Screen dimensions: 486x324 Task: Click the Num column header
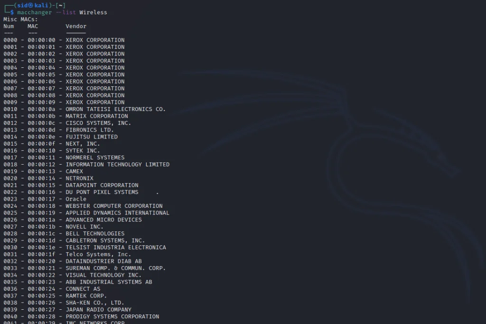9,27
